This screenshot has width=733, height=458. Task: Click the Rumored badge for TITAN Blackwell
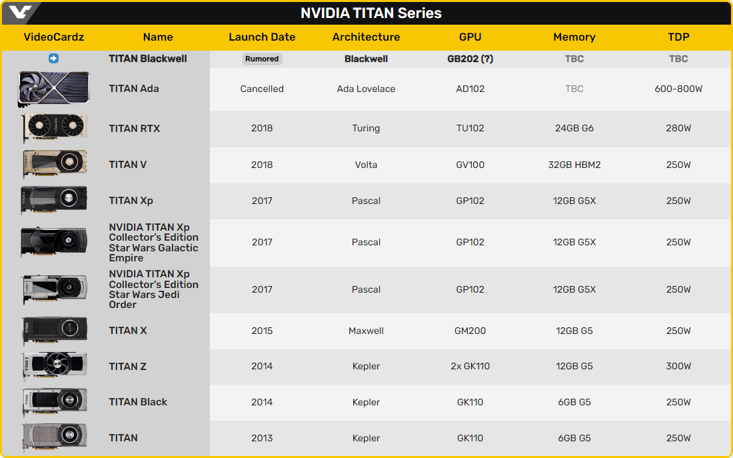click(262, 59)
